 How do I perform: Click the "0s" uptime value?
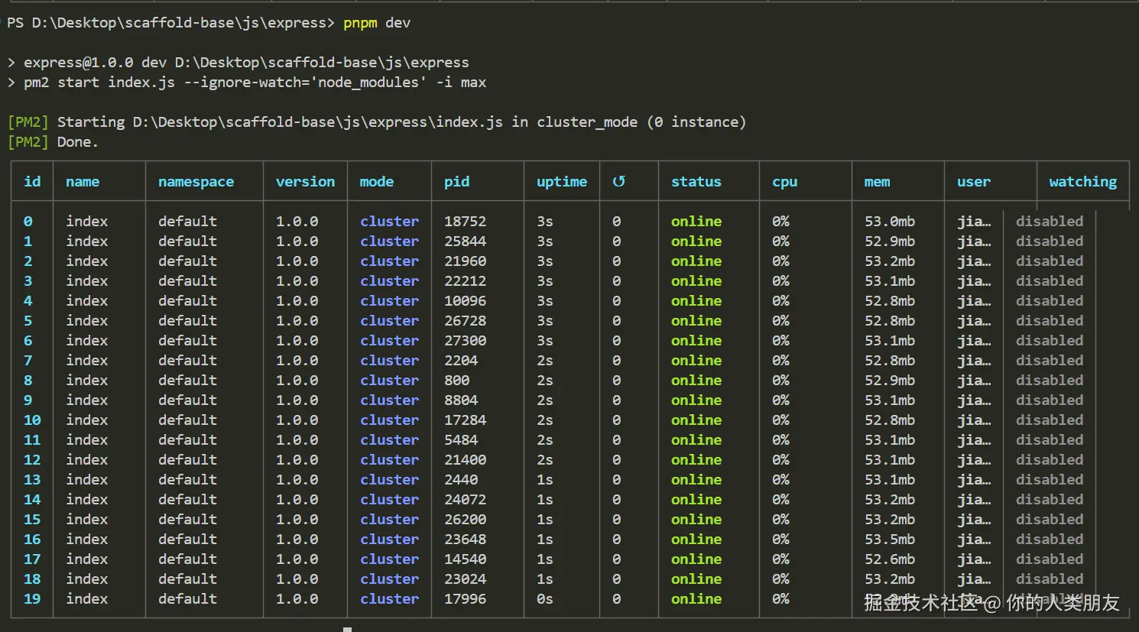[x=544, y=599]
